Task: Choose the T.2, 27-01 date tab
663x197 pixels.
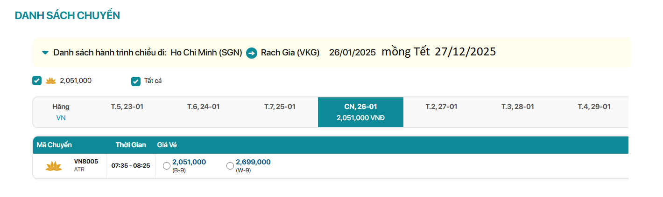Action: pyautogui.click(x=441, y=107)
